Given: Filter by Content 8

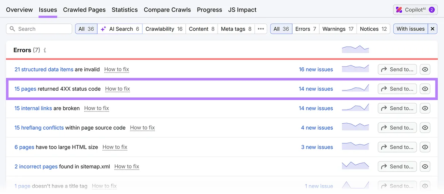Looking at the screenshot, I should (x=202, y=29).
